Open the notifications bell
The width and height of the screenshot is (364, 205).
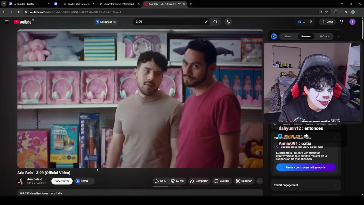[342, 22]
